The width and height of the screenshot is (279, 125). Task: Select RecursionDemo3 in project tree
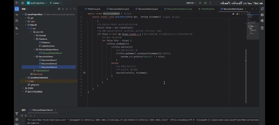tap(49, 67)
